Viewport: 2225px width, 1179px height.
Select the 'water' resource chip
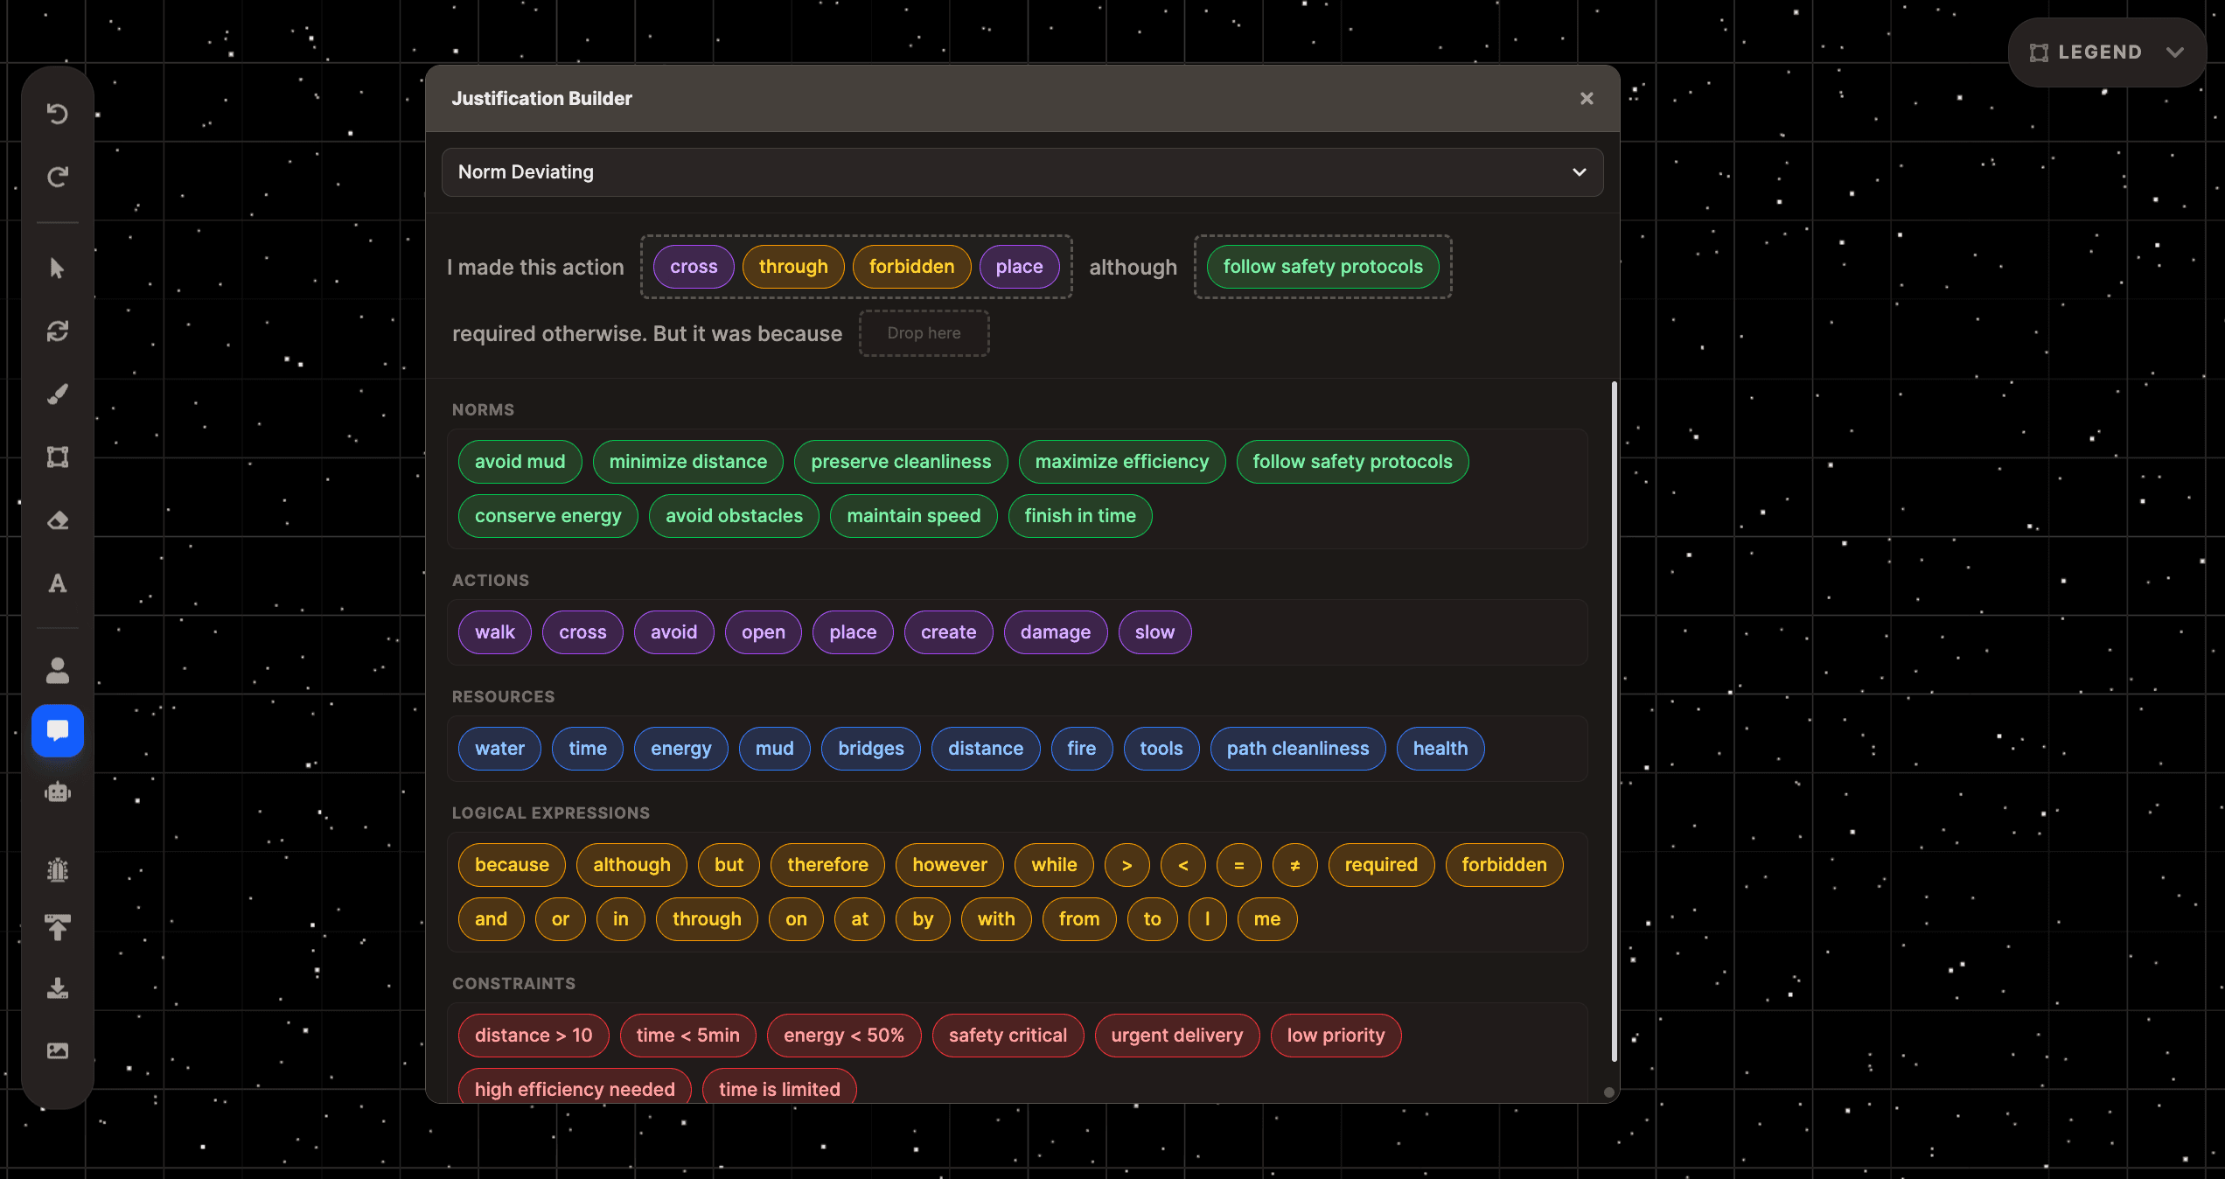499,749
